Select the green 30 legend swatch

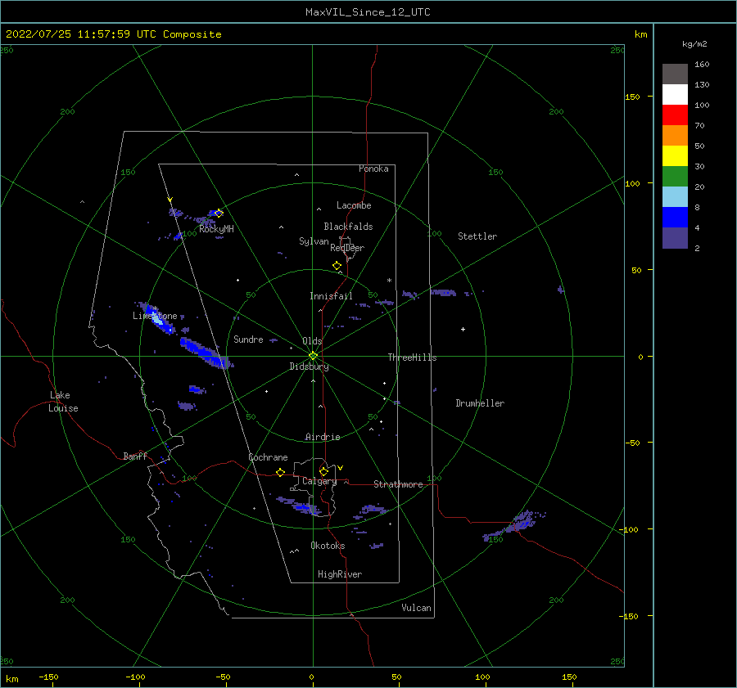pyautogui.click(x=675, y=177)
